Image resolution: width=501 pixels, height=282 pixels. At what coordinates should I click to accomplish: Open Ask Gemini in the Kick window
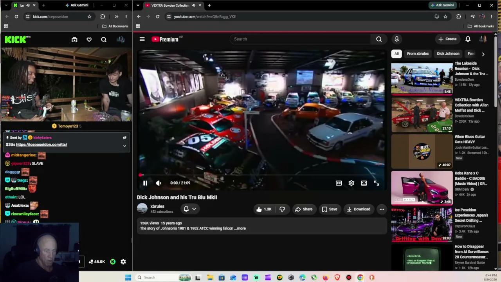click(x=77, y=5)
